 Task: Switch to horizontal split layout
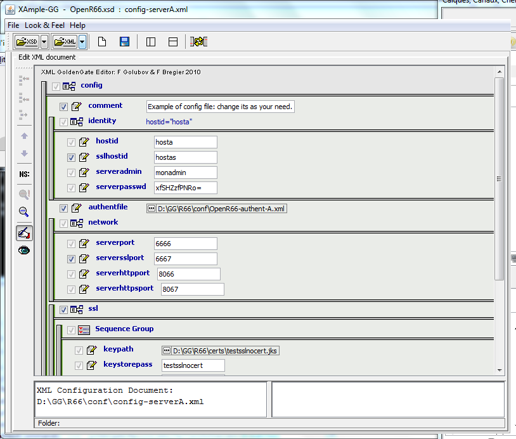pyautogui.click(x=173, y=42)
